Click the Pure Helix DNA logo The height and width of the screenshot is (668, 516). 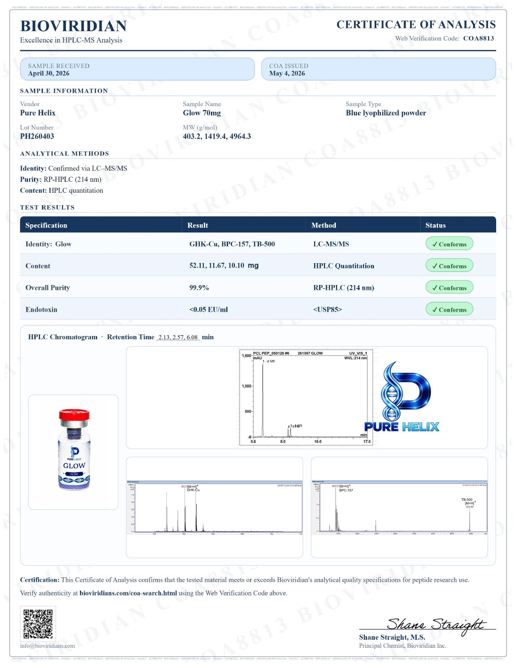point(402,398)
